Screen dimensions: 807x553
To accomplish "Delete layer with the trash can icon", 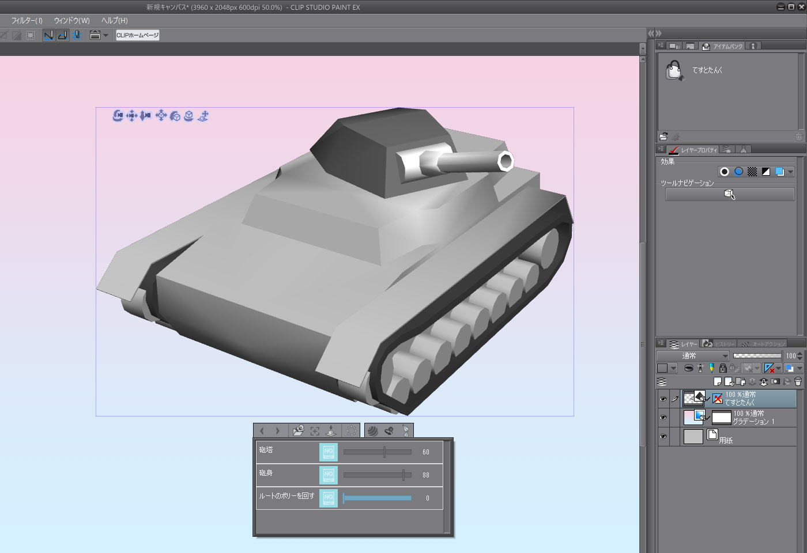I will point(798,381).
